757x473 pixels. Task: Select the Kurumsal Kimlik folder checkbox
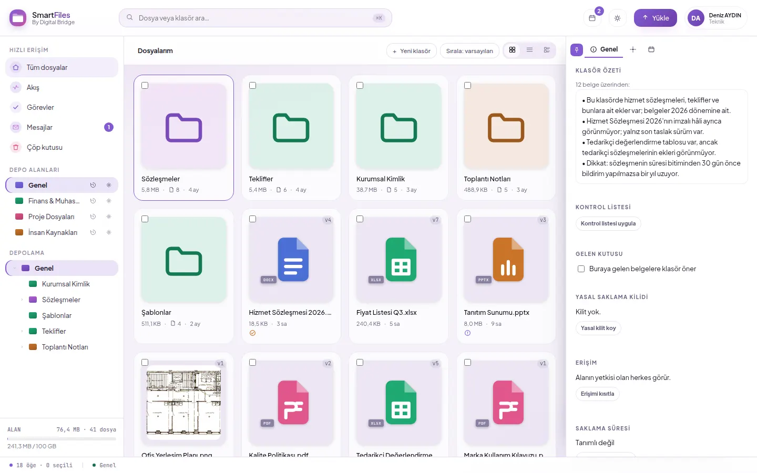[x=360, y=85]
